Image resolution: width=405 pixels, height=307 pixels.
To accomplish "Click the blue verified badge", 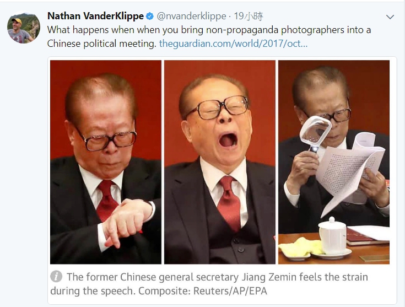I will pyautogui.click(x=149, y=17).
